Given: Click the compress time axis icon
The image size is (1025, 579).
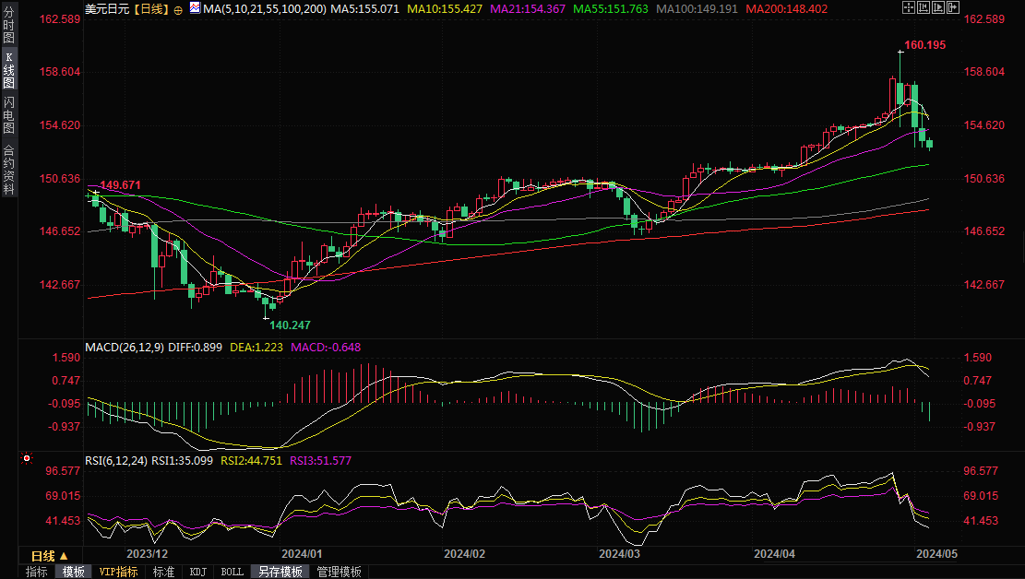Looking at the screenshot, I should coord(924,8).
